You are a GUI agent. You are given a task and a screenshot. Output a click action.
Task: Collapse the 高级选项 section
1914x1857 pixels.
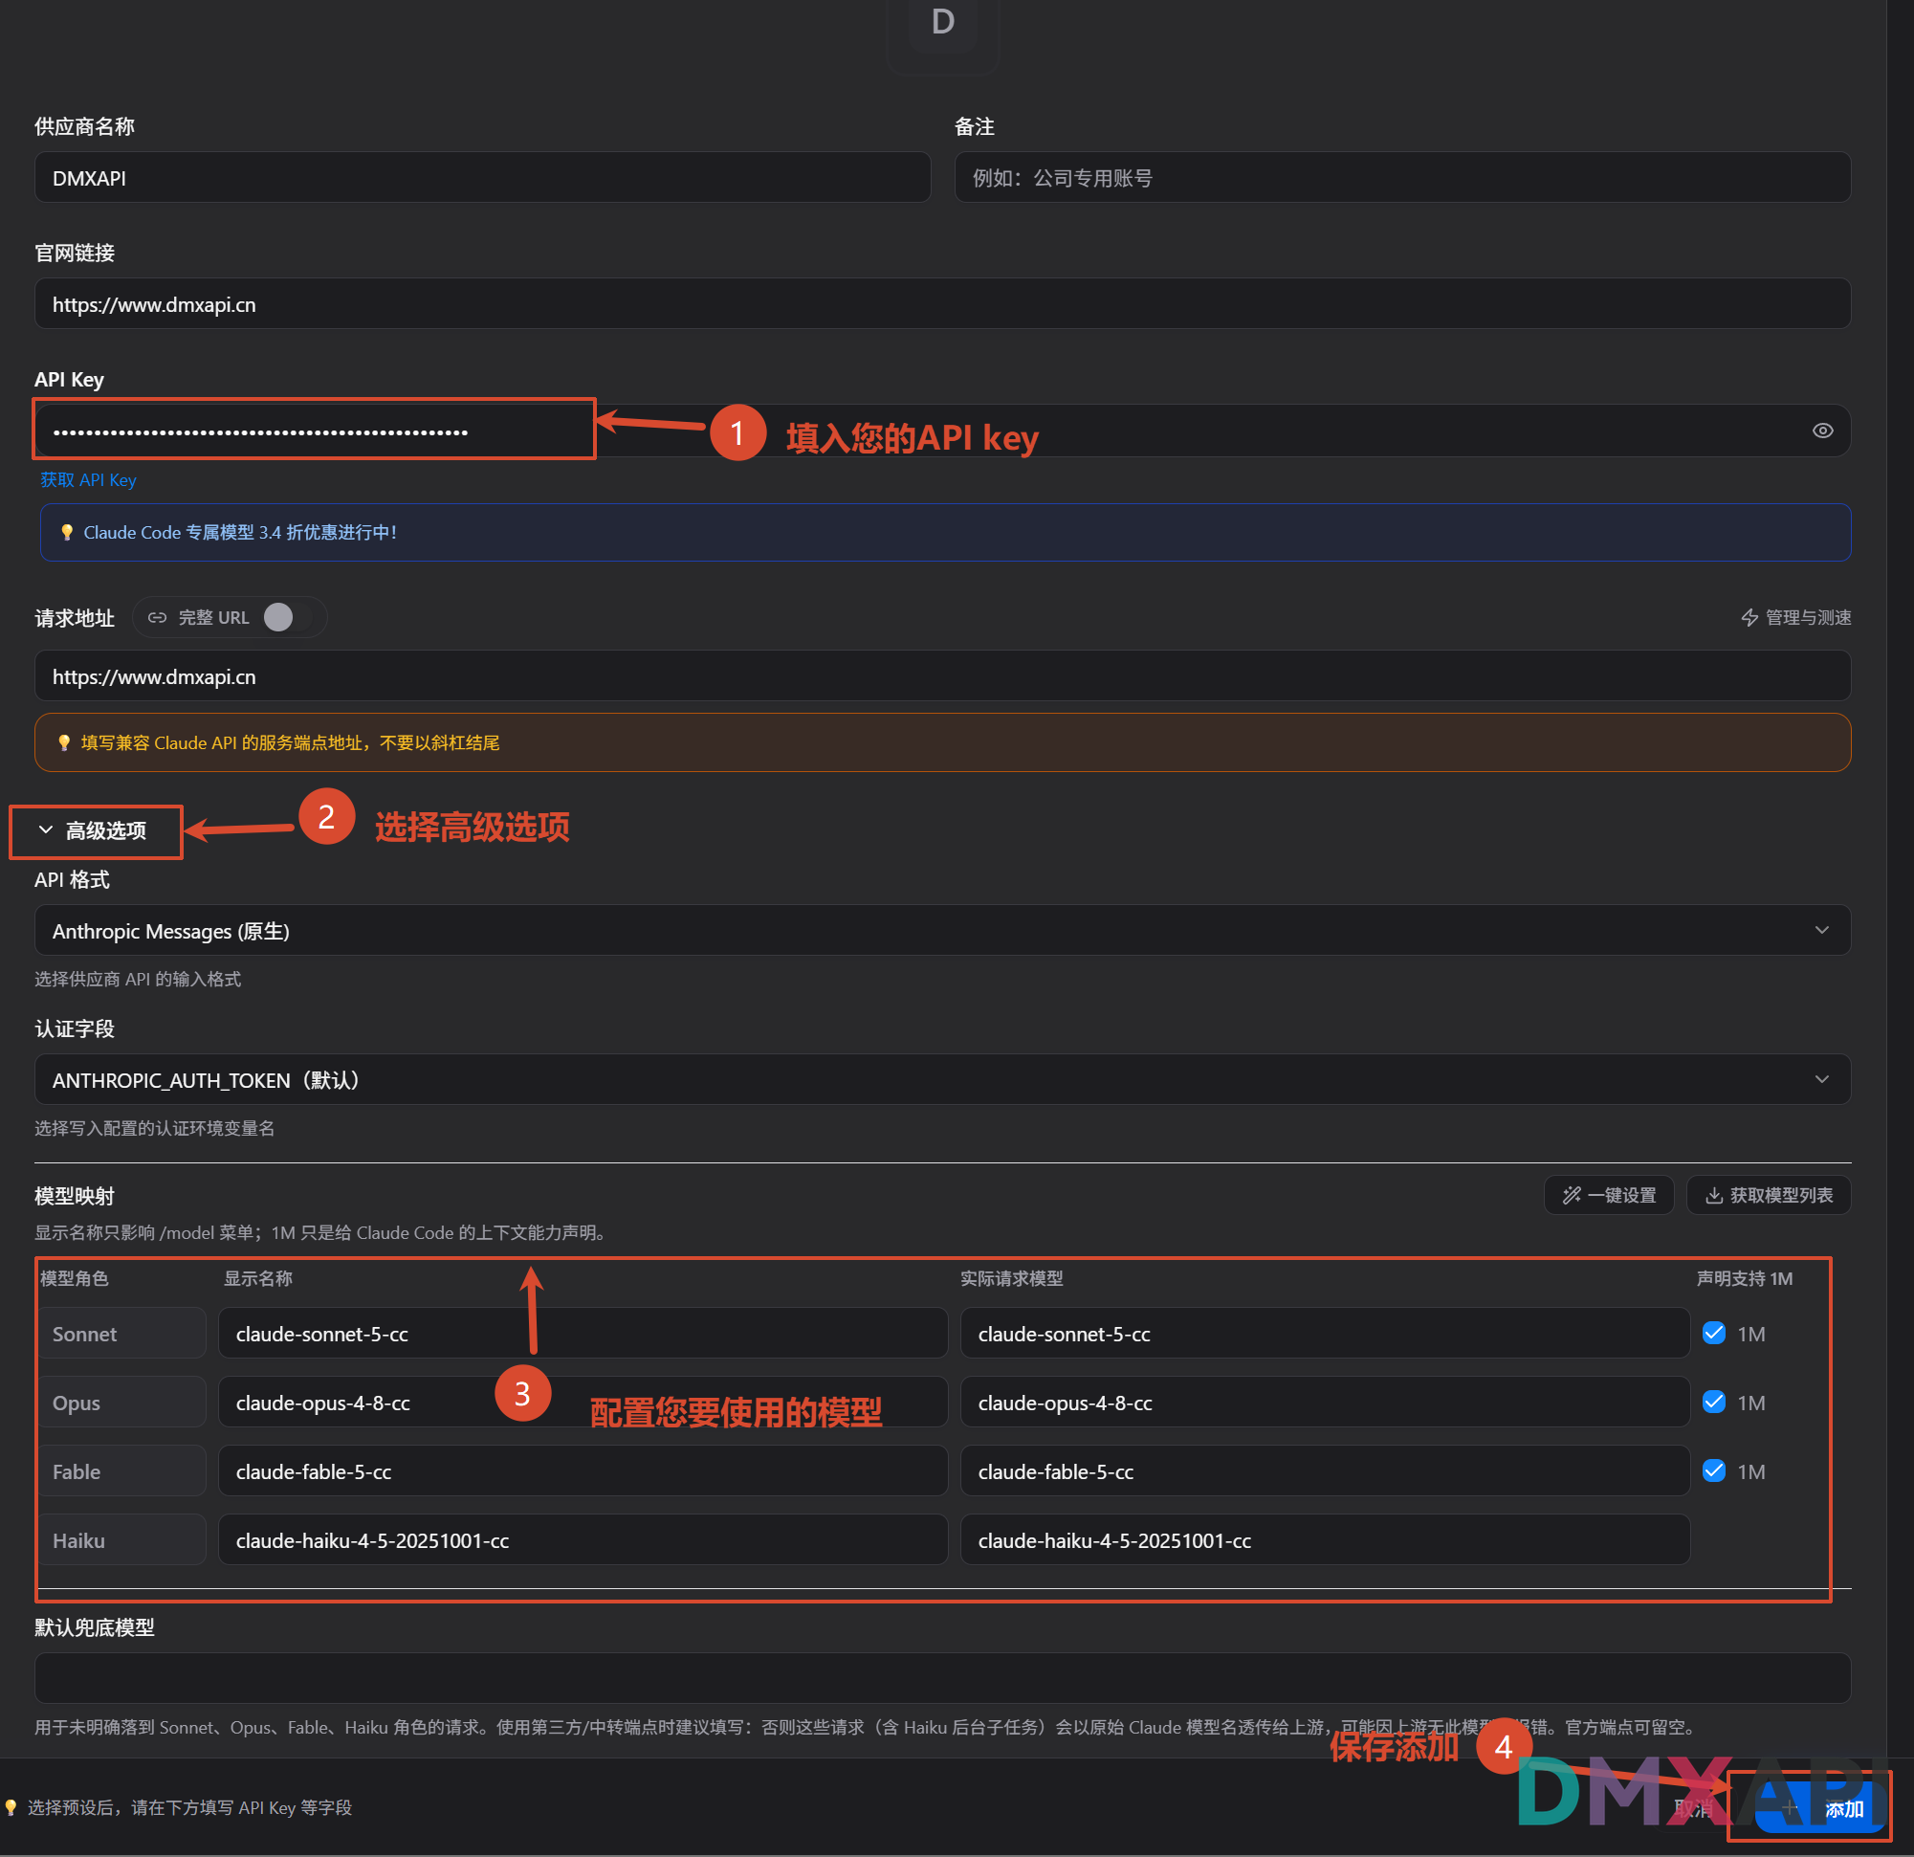[x=95, y=831]
